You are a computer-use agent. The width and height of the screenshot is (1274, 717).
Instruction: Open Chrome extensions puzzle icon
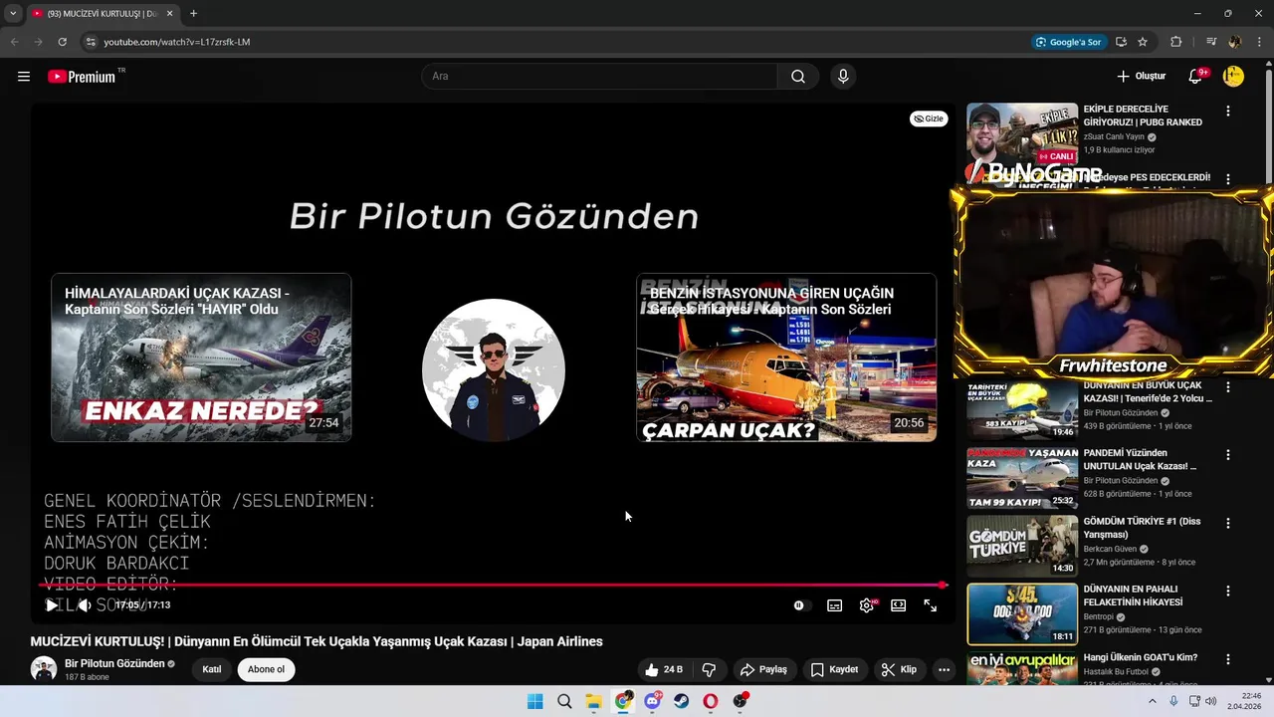coord(1176,42)
